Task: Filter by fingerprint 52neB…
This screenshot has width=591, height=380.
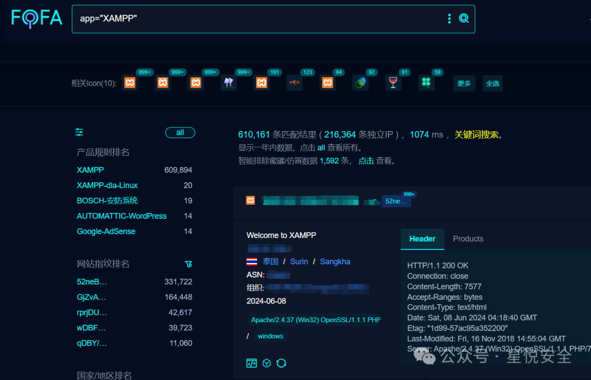Action: [x=91, y=282]
